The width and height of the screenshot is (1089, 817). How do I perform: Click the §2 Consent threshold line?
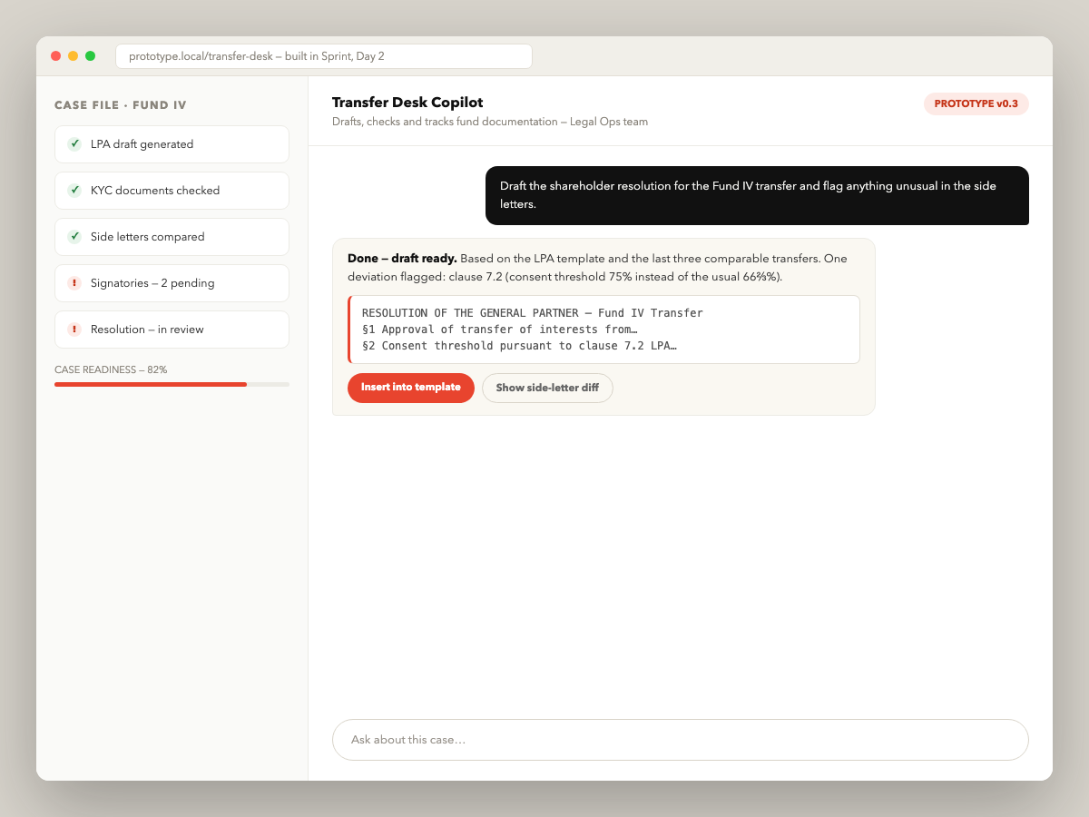pyautogui.click(x=520, y=346)
